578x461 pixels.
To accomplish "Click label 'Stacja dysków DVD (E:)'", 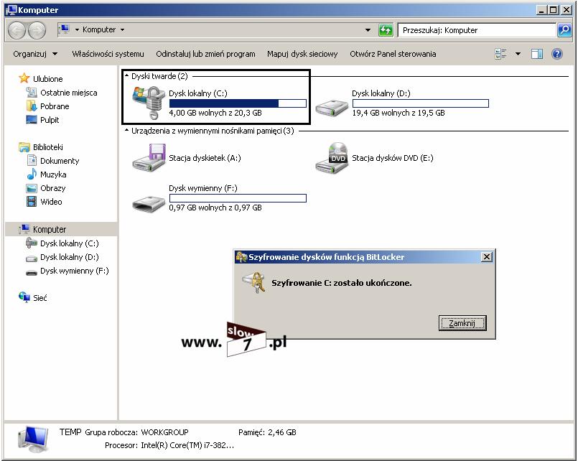I will tap(393, 158).
